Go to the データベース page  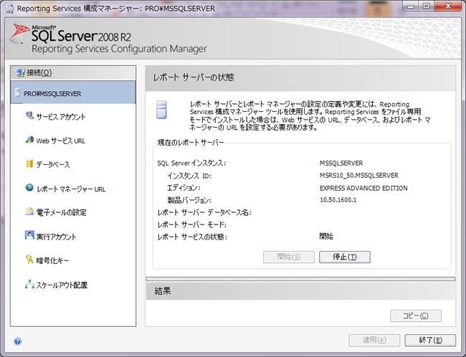(52, 164)
